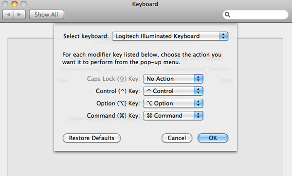Click the stepper arrows on Control Key popup
This screenshot has width=292, height=176.
199,91
